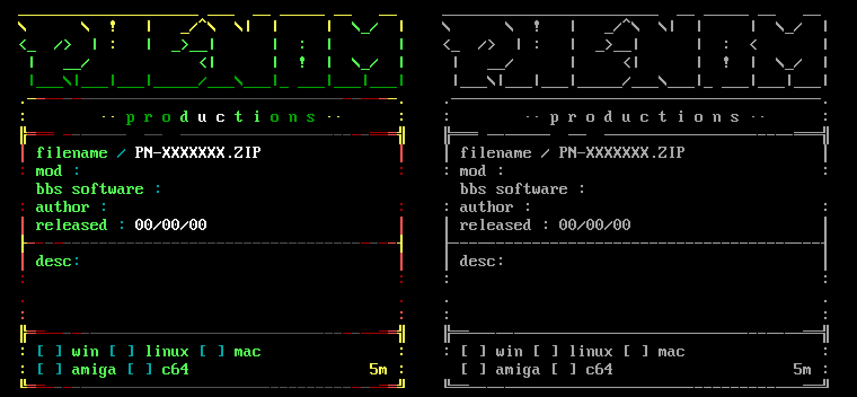Viewport: 857px width, 397px height.
Task: Click the white 00/00/00 release date value
Action: (x=171, y=225)
